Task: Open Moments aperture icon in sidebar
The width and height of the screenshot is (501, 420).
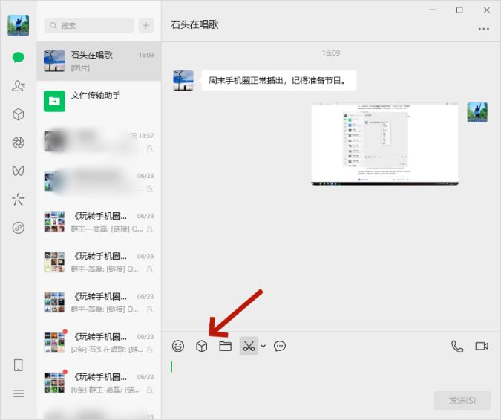Action: coord(19,142)
